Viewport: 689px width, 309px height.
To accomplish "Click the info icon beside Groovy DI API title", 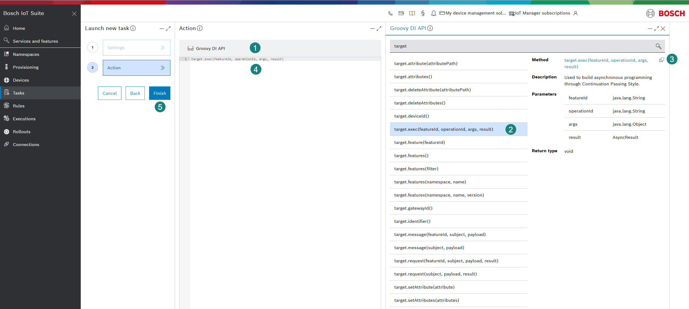I will (430, 28).
